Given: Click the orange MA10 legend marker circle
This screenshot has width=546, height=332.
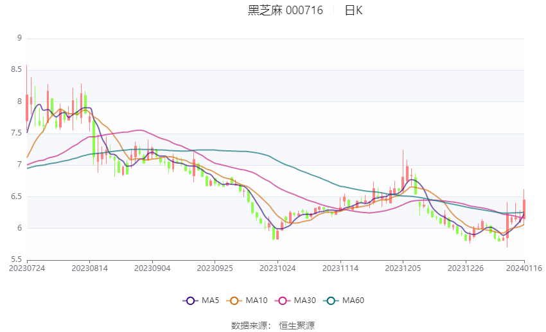Looking at the screenshot, I should point(234,301).
